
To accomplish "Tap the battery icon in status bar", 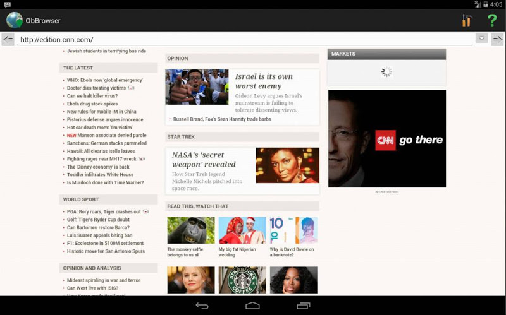I will (485, 4).
